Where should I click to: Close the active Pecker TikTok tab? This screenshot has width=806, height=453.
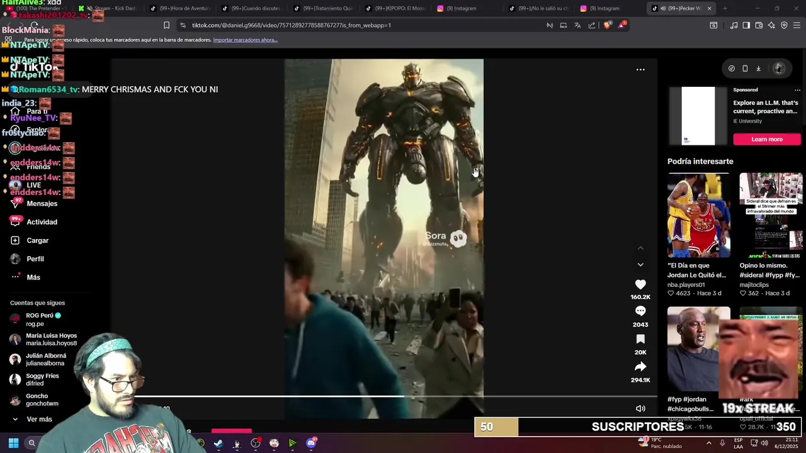(x=709, y=8)
